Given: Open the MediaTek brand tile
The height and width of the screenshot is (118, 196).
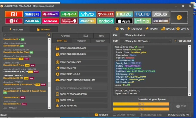Looking at the screenshot, I should [87, 21].
